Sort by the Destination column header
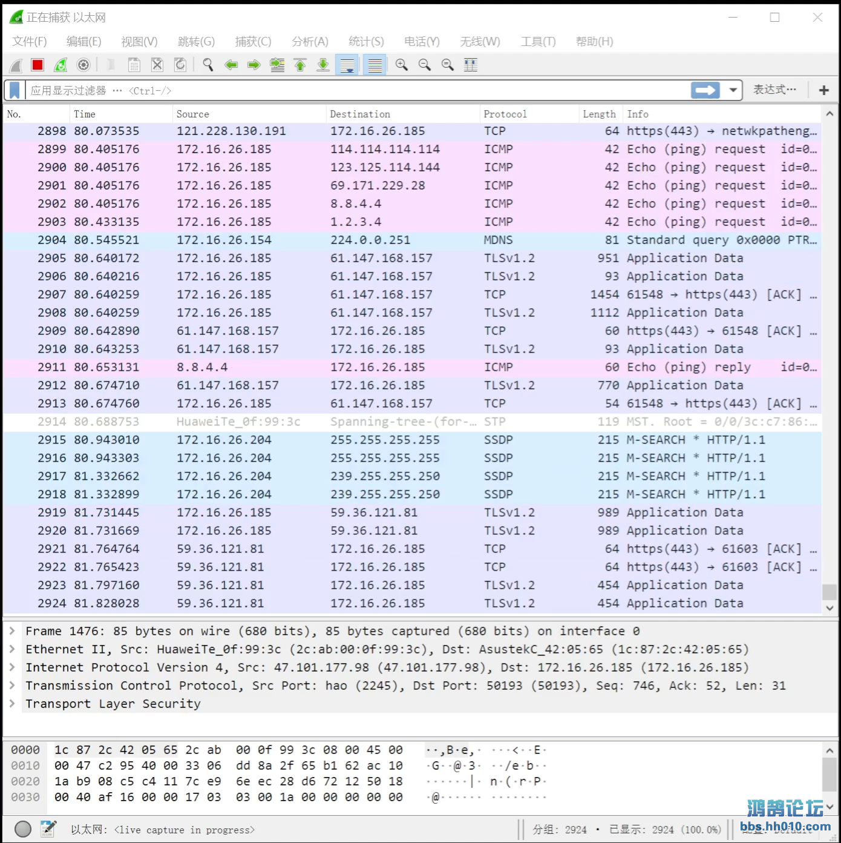This screenshot has height=843, width=841. 403,114
